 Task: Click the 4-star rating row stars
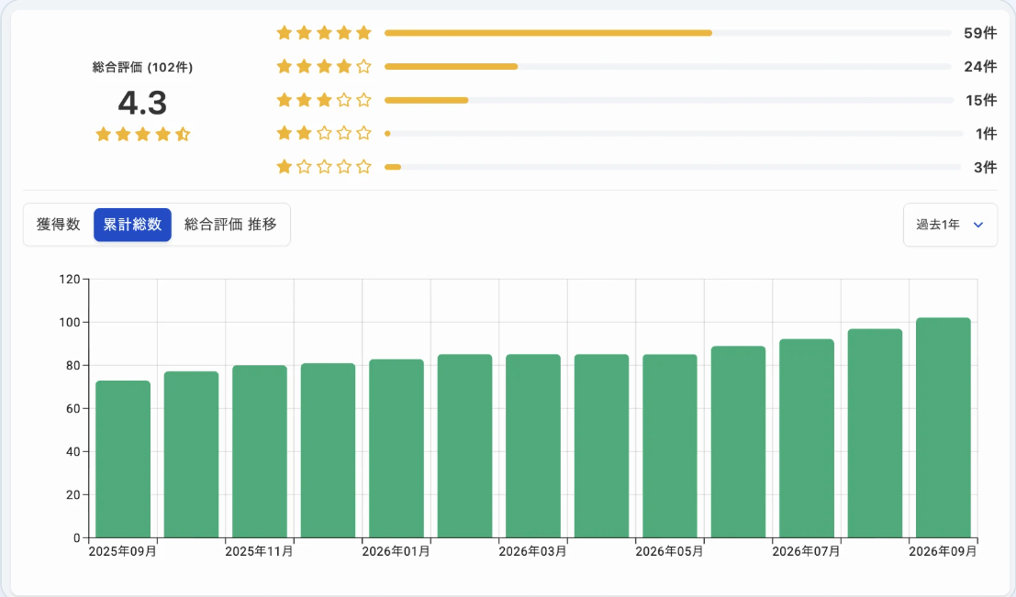point(324,67)
